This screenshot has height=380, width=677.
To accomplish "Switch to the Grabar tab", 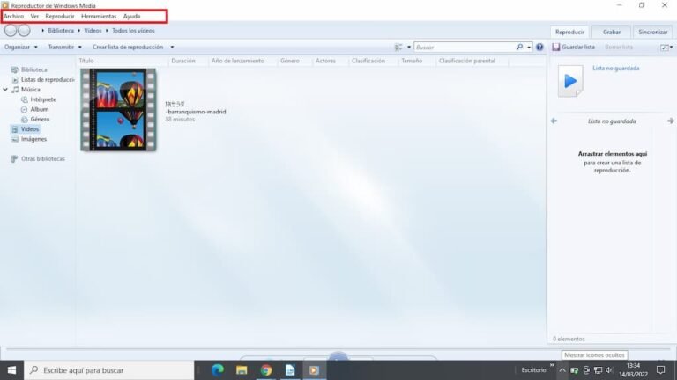I will (x=611, y=32).
